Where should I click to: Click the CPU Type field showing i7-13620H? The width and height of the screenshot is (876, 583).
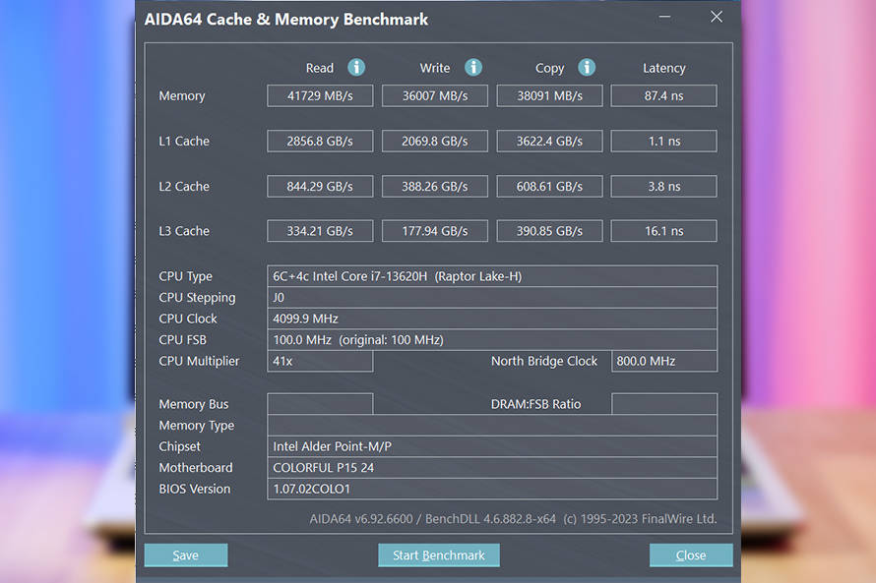(x=491, y=276)
